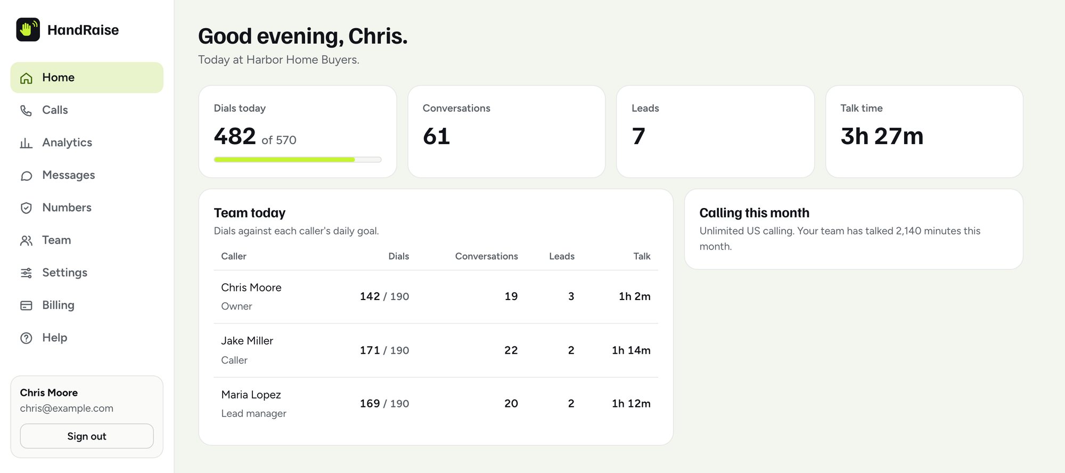Select Jake Miller in Team today
The width and height of the screenshot is (1065, 473).
click(x=247, y=341)
